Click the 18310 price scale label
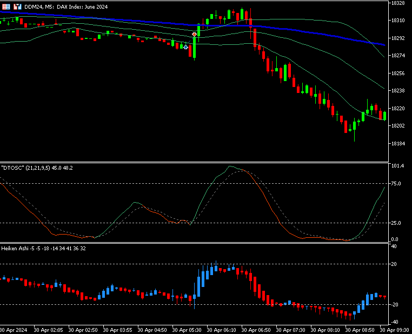 click(398, 21)
